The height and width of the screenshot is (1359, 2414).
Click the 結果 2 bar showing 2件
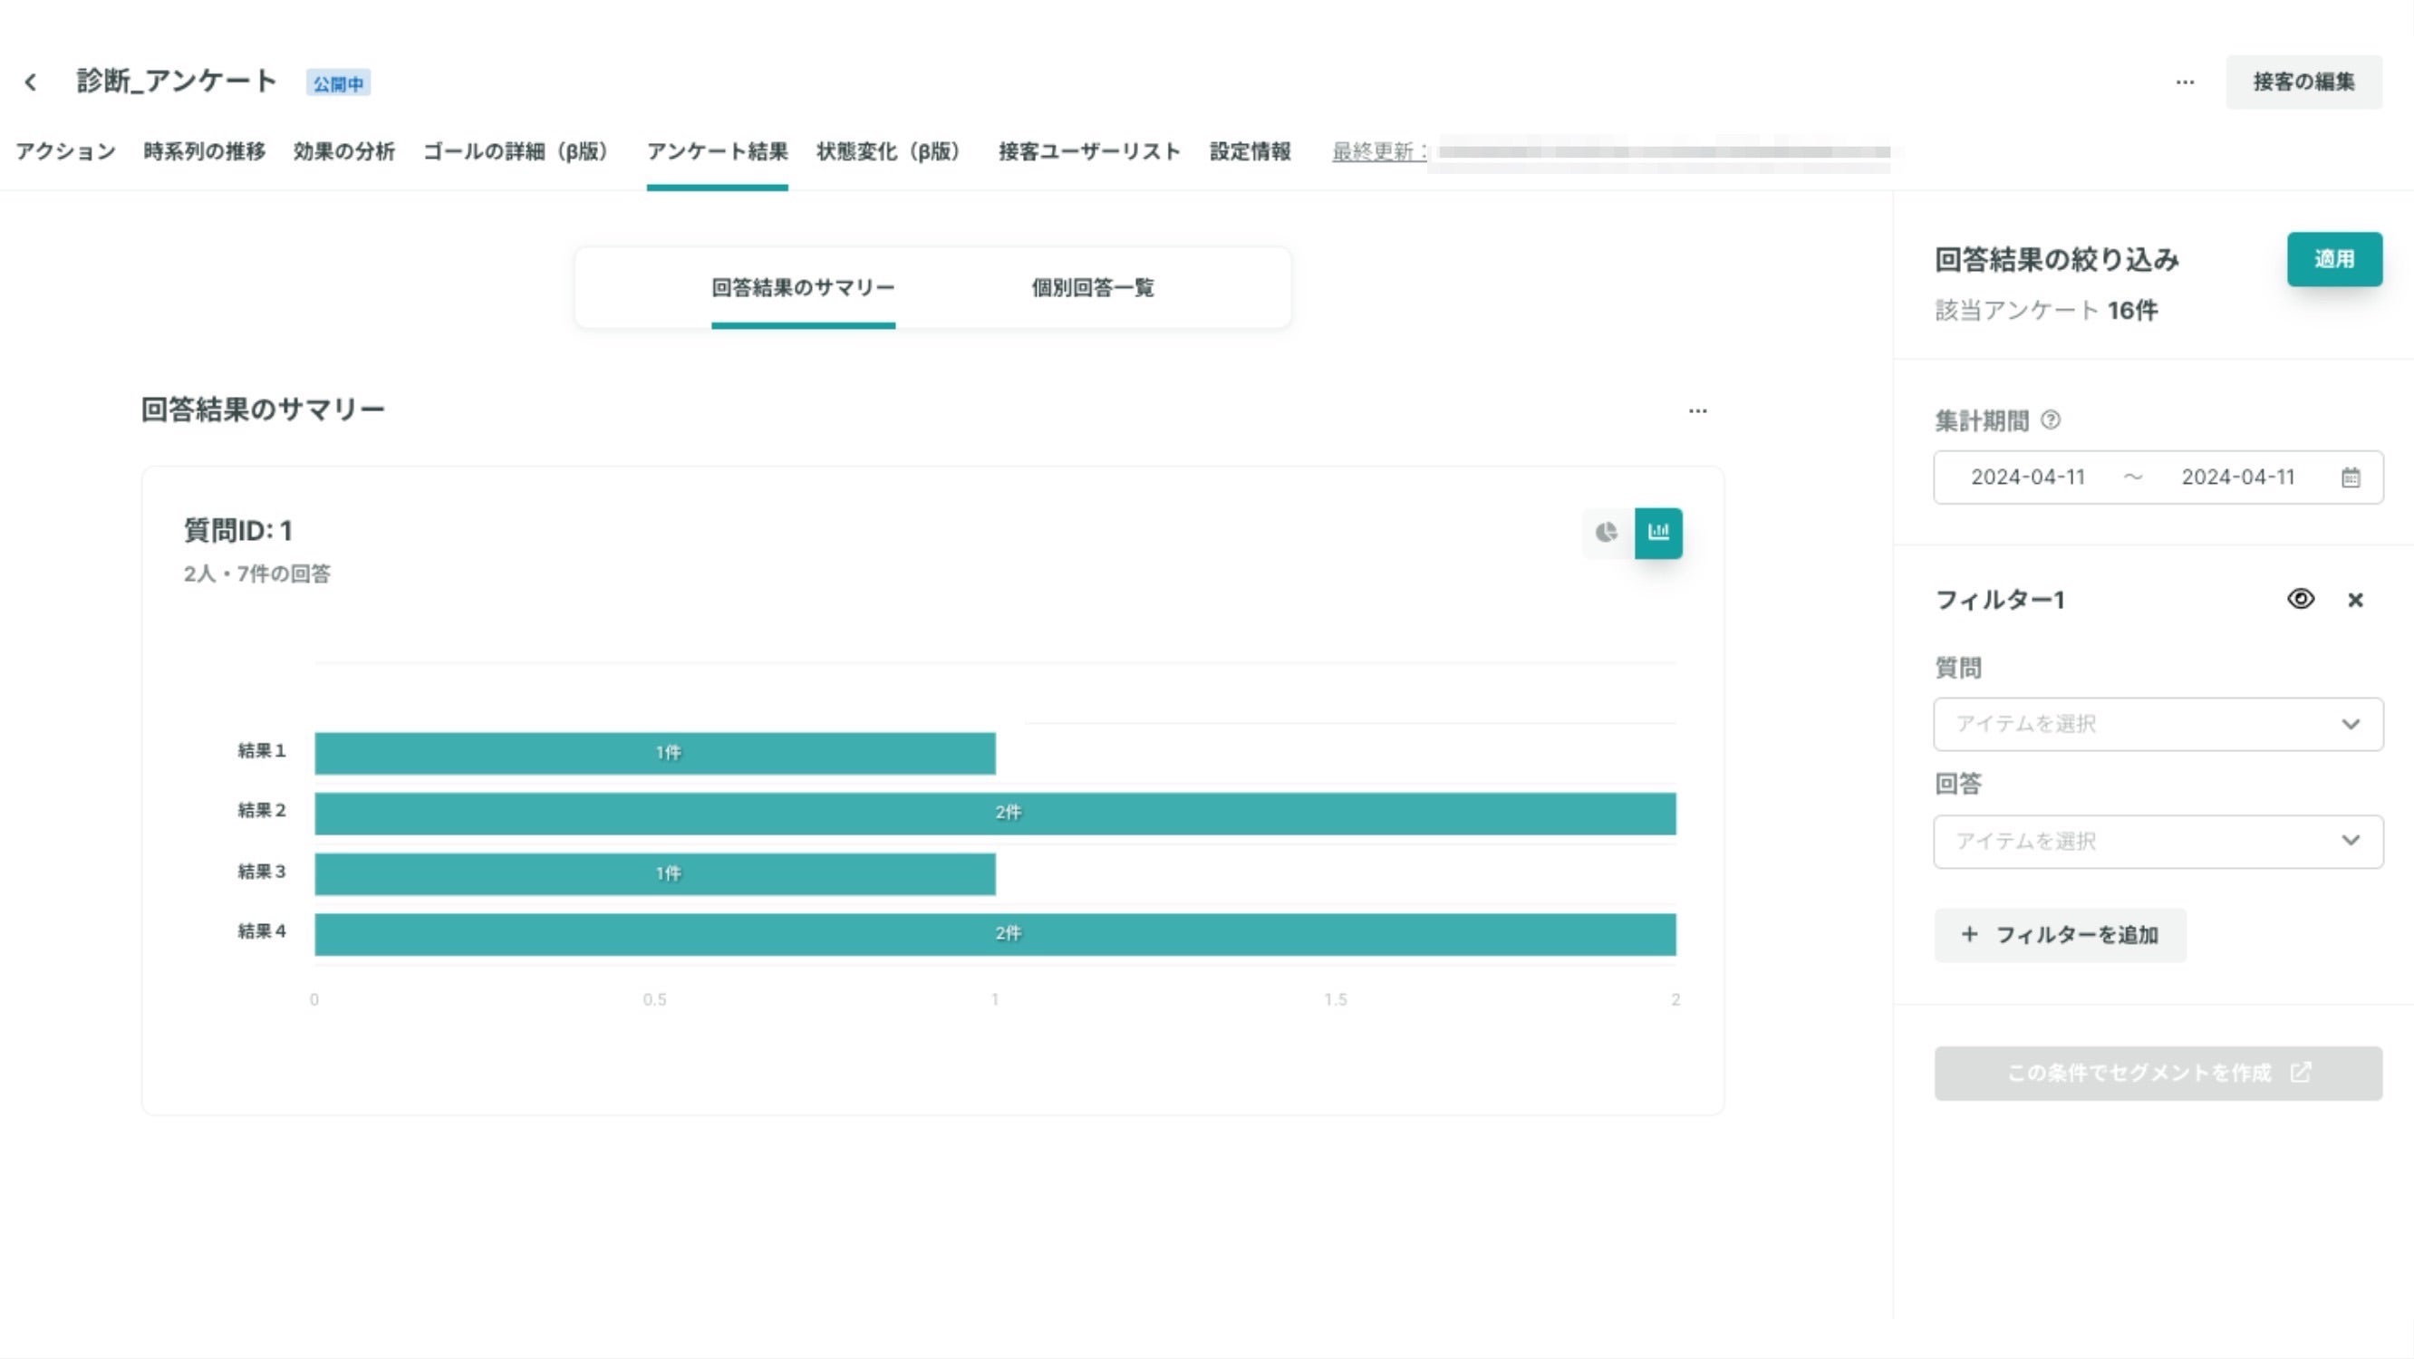[995, 814]
